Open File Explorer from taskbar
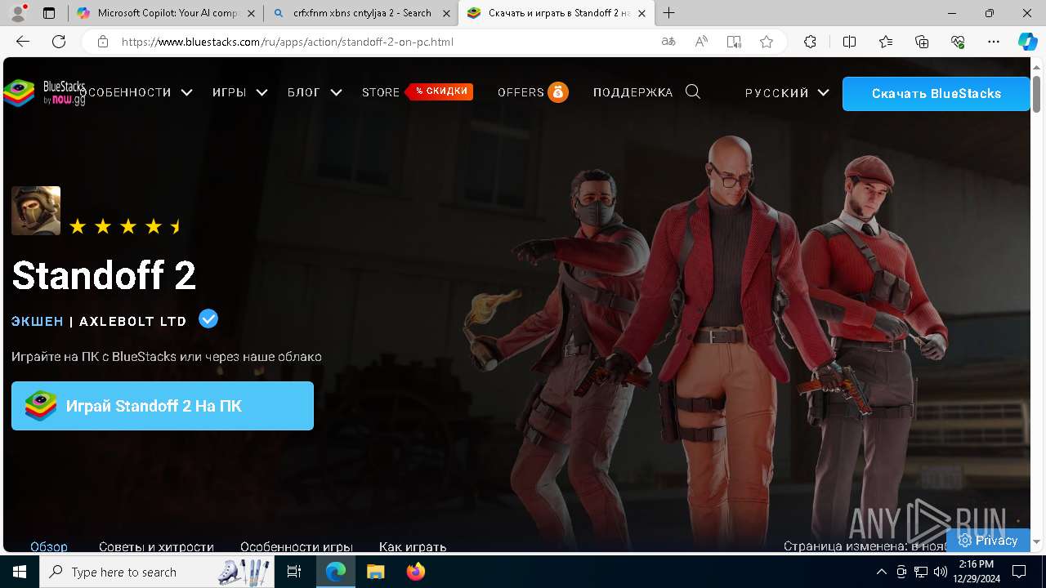 click(x=375, y=572)
